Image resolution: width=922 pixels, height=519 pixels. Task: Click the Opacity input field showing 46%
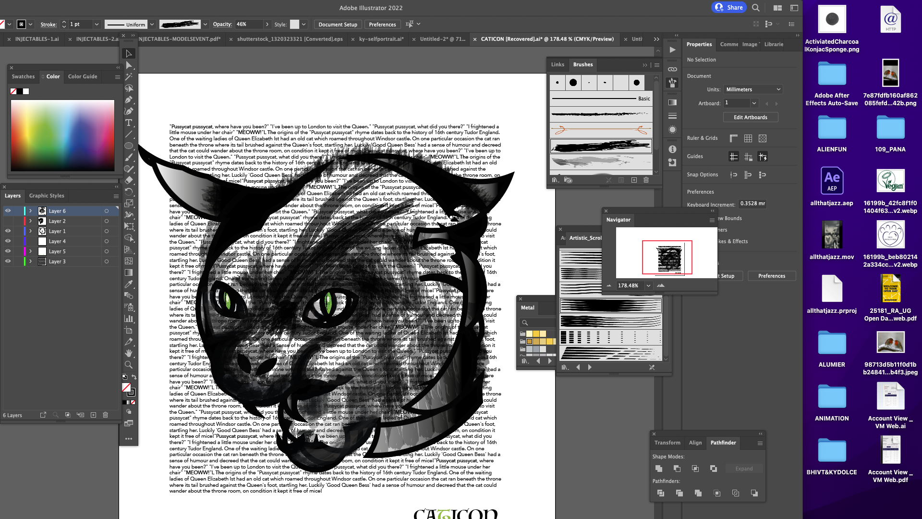tap(248, 24)
